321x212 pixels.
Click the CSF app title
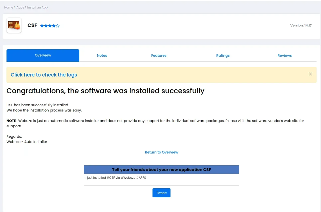tap(32, 25)
